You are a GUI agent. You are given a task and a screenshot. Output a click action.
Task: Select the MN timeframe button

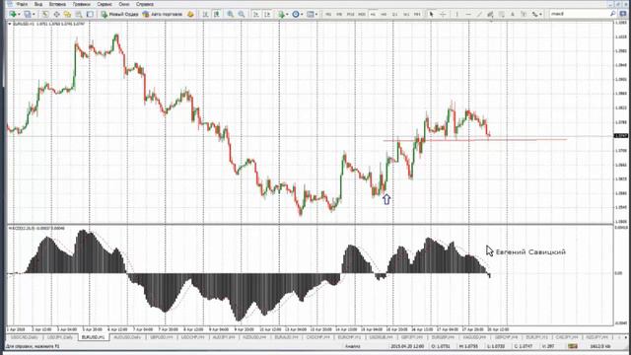(x=417, y=14)
